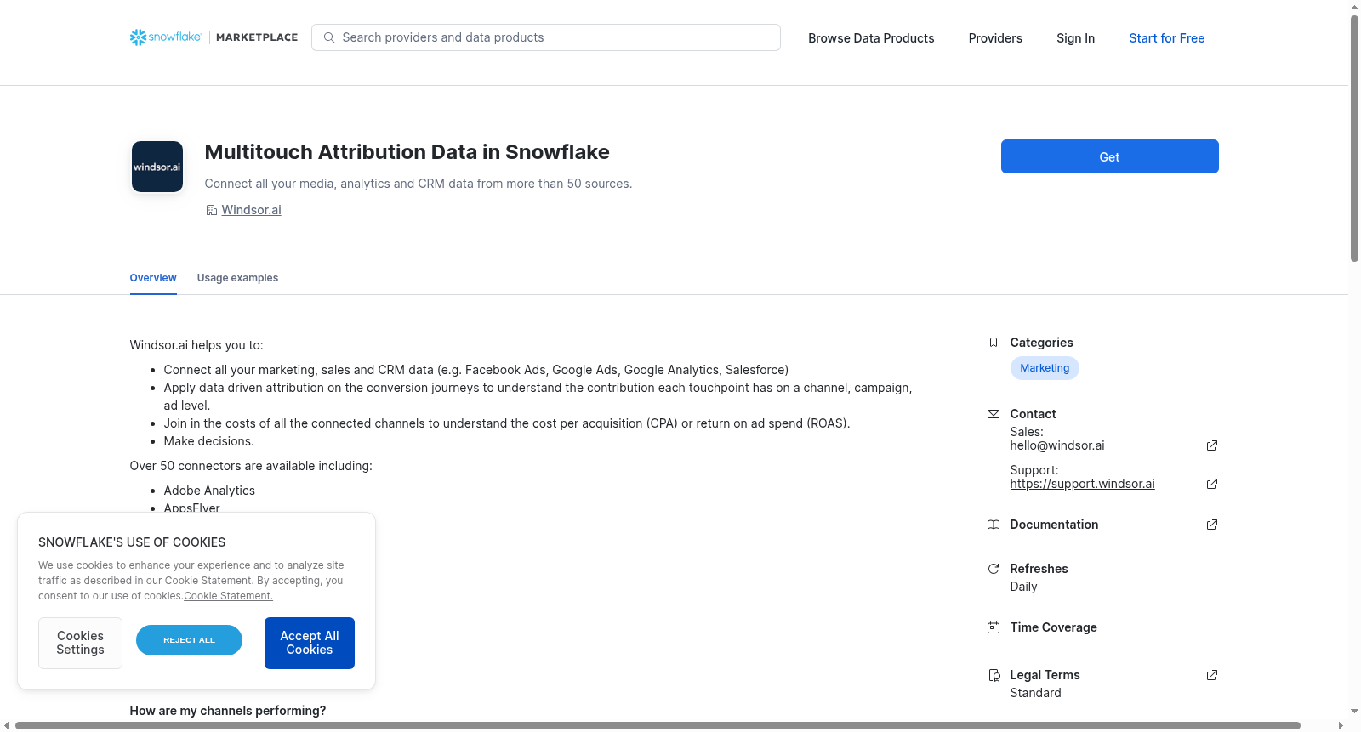Click Sign In

[1075, 38]
